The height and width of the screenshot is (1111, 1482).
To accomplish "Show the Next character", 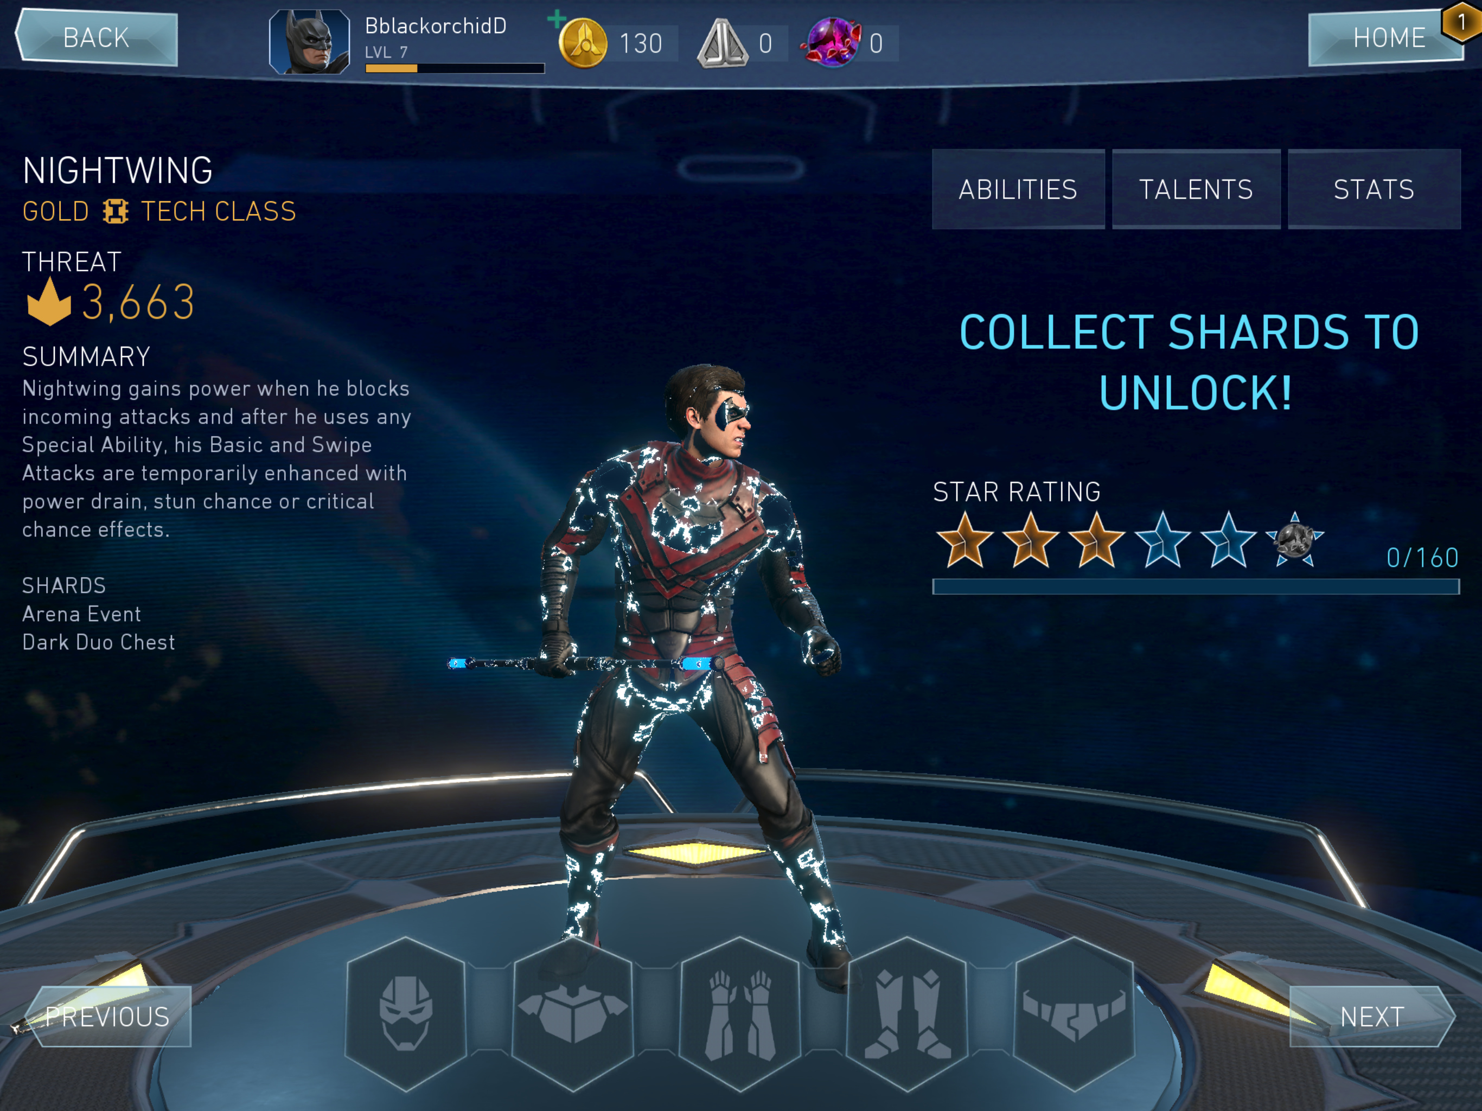I will (1372, 1017).
